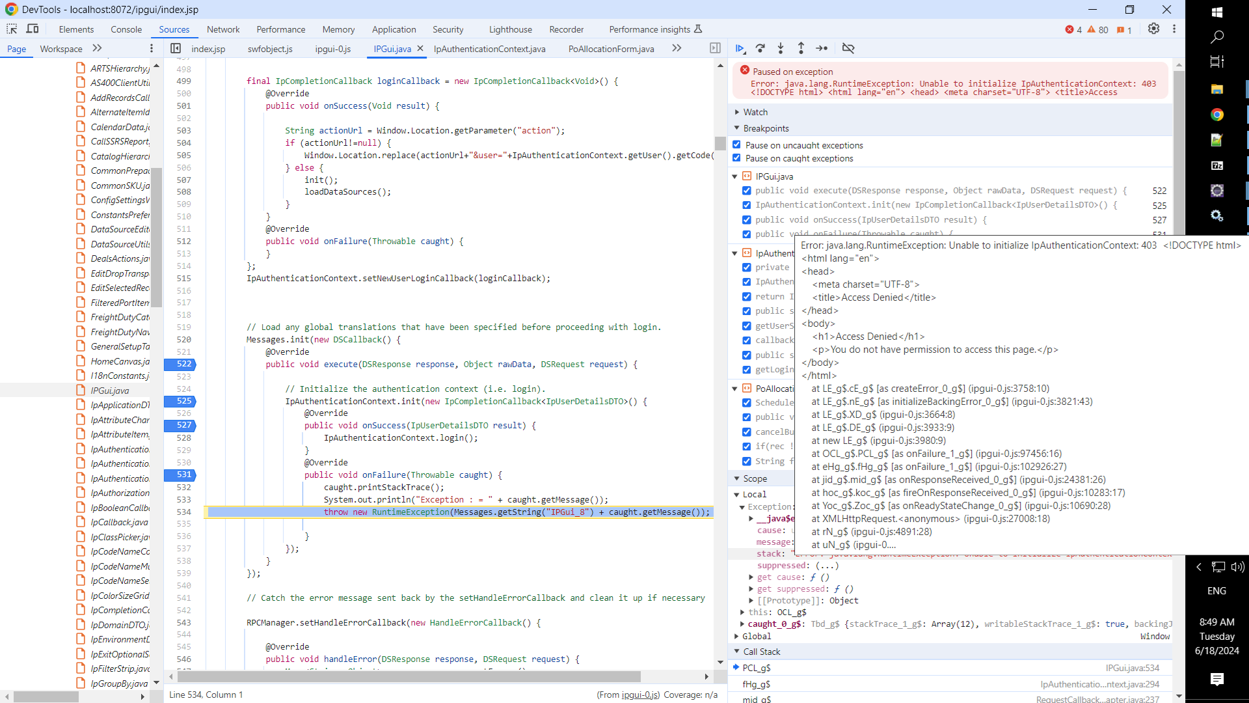Screen dimensions: 1249x703
Task: Open the IpAuthenticationContext.java file tab
Action: coord(489,49)
